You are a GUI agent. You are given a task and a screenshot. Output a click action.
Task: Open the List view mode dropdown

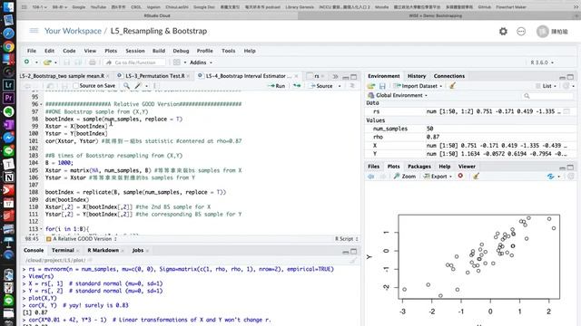point(547,86)
